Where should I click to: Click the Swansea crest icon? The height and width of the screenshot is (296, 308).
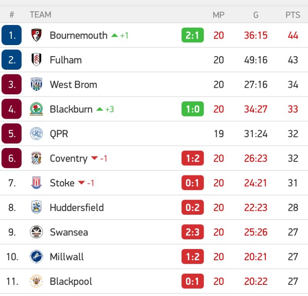point(36,232)
